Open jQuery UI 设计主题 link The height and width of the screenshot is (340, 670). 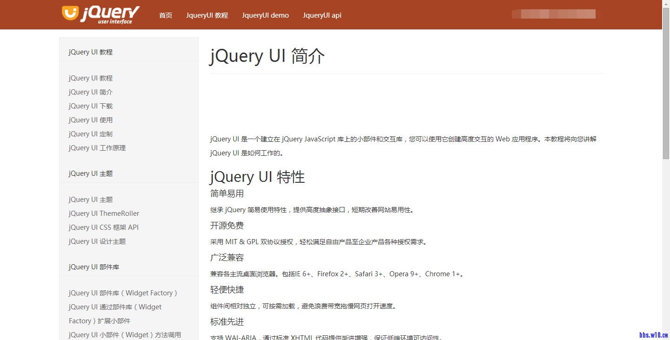pos(97,241)
